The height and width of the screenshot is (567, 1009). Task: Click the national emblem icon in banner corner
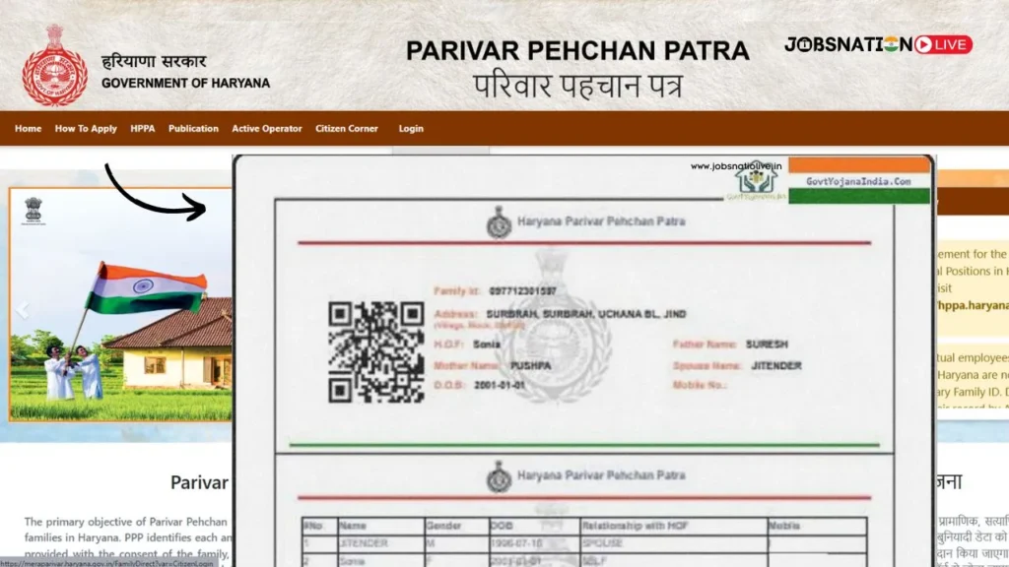point(33,211)
